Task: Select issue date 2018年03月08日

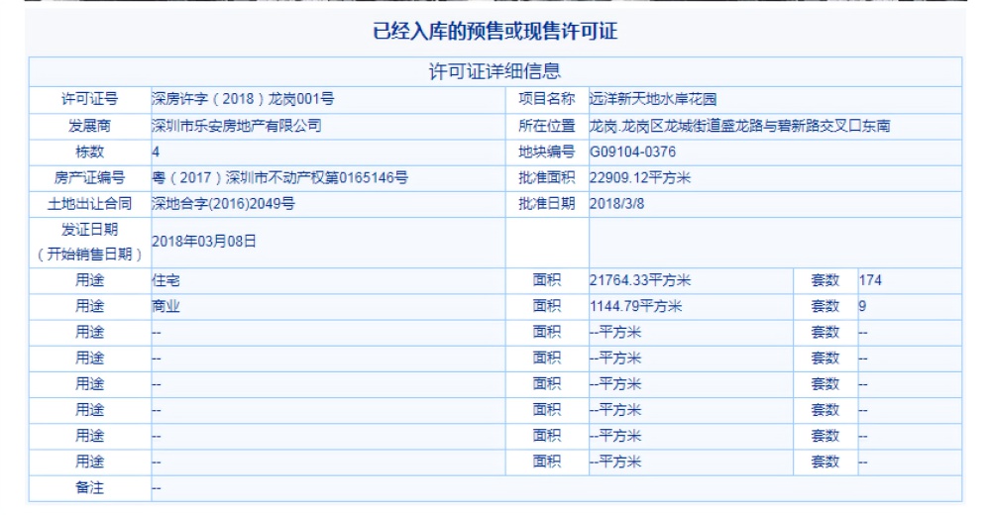Action: 203,242
